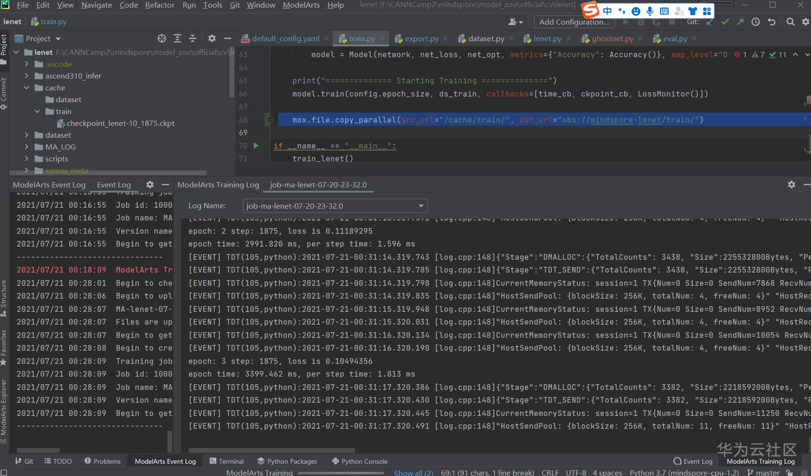The width and height of the screenshot is (811, 476).
Task: Open Git history clock icon
Action: coord(756,22)
